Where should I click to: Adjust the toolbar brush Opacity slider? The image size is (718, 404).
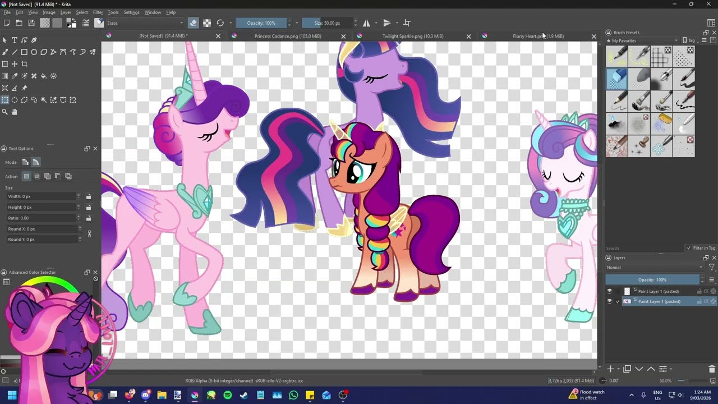click(x=261, y=23)
